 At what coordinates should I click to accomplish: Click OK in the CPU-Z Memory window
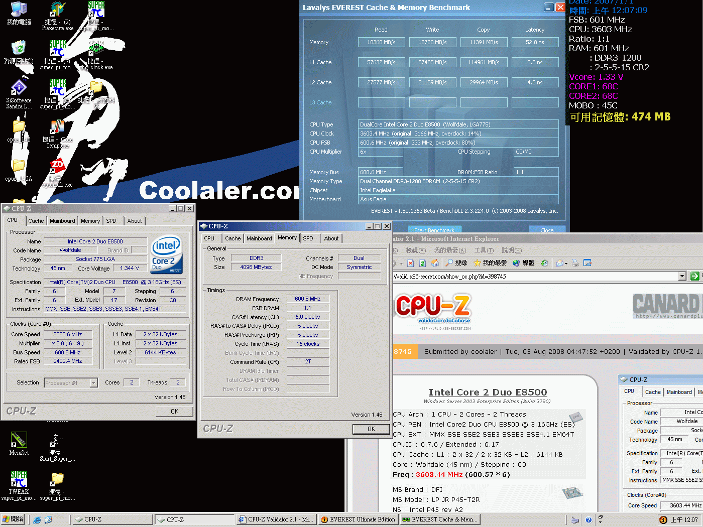371,429
